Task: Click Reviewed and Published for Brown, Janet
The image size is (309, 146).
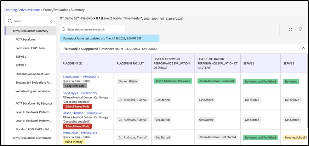Action: (x=260, y=81)
